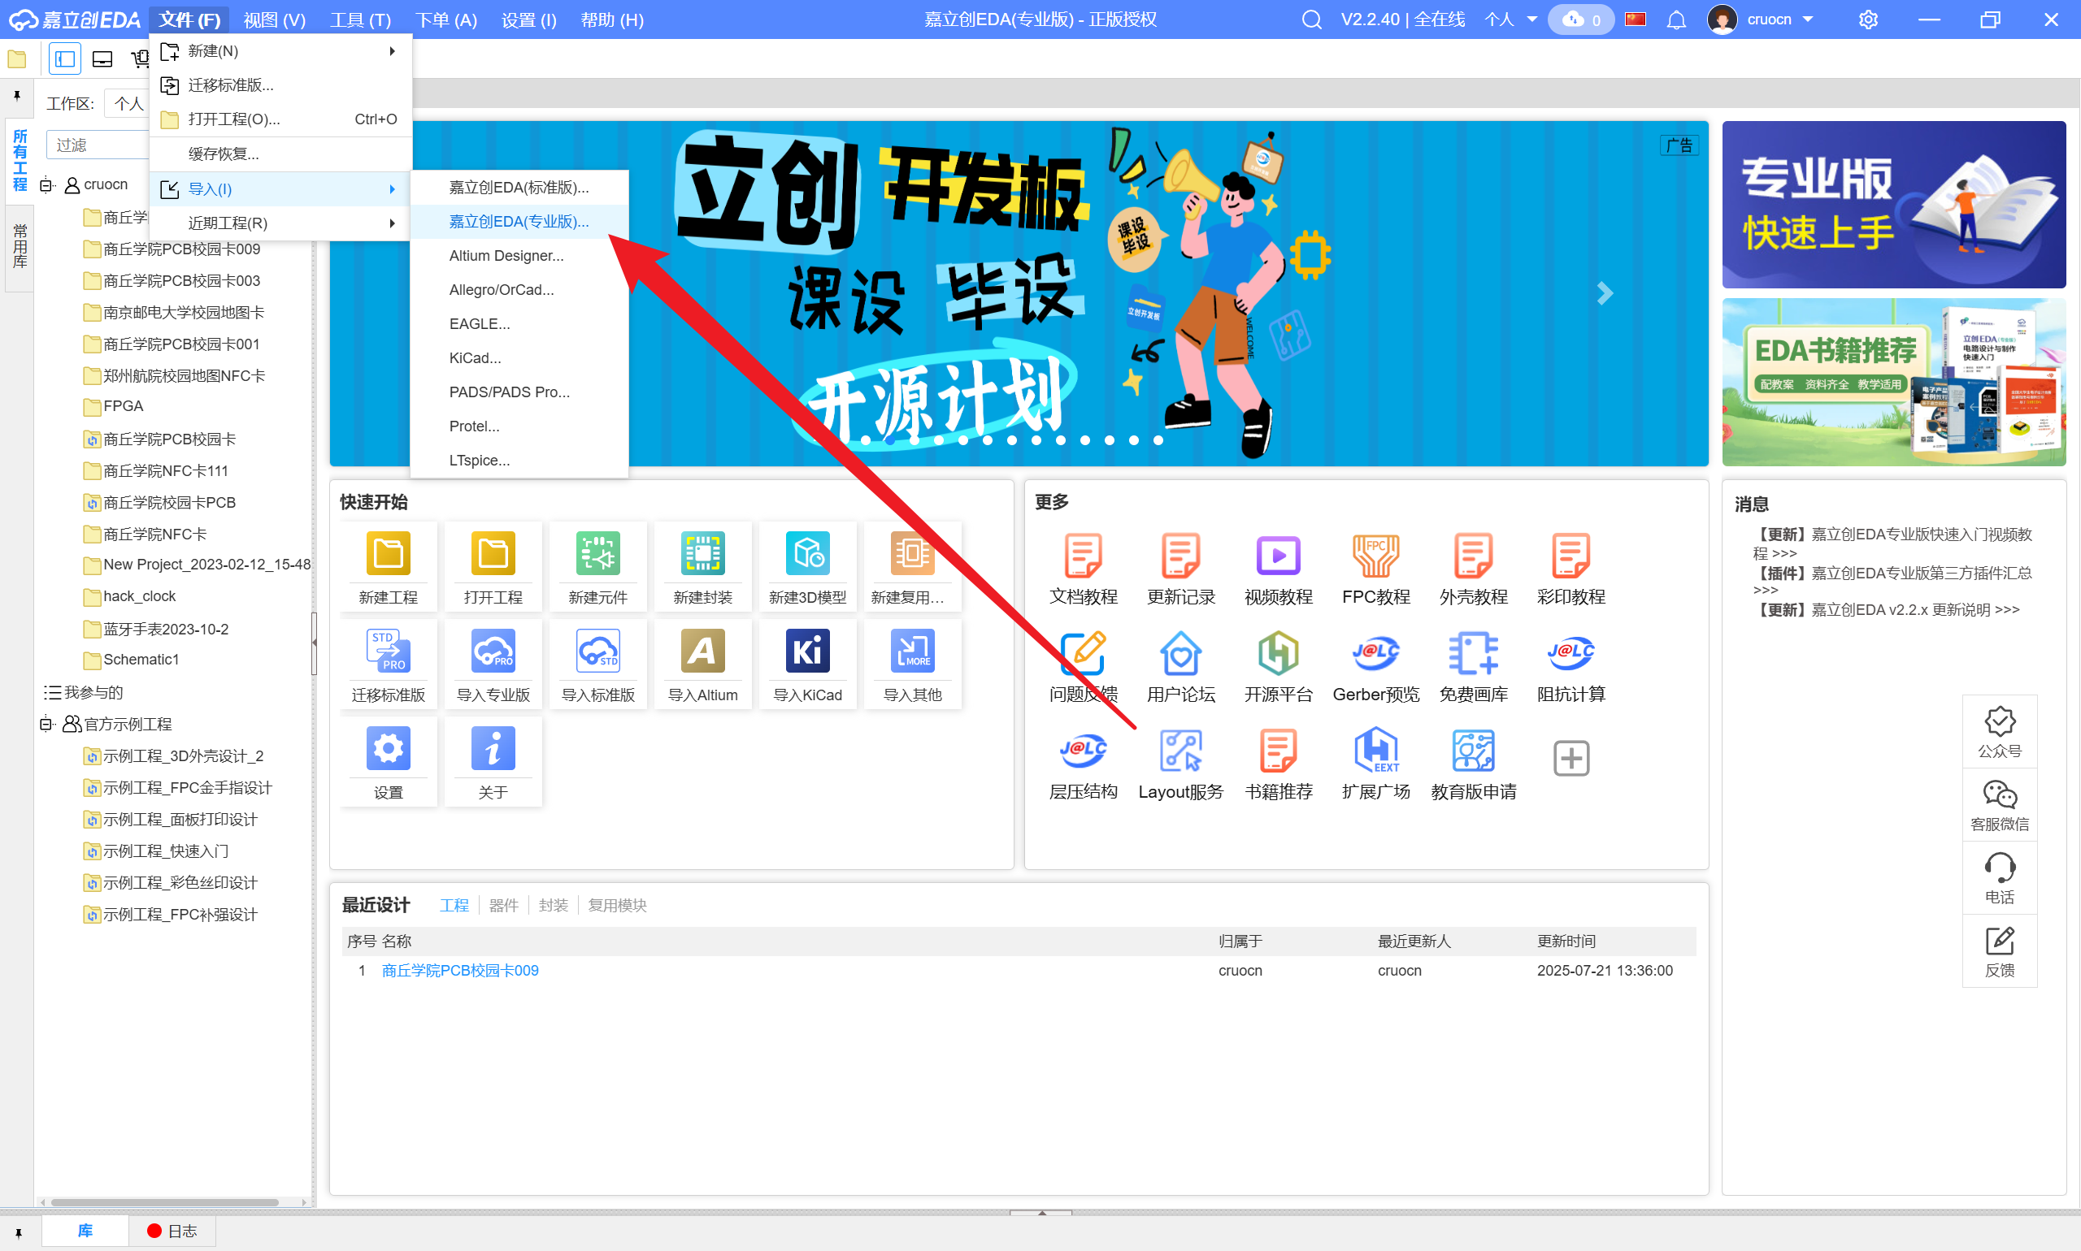2081x1251 pixels.
Task: Open the 商丘学院PCB校园卡009 recent project link
Action: 460,970
